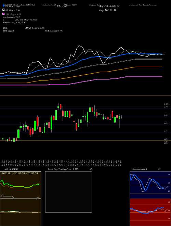Click the ADX & MACD indicator chart panel
Viewport: 171px width, 226px height.
pos(21,199)
